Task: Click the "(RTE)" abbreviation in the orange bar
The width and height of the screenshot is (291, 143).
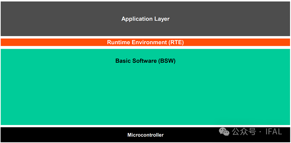Action: (176, 43)
